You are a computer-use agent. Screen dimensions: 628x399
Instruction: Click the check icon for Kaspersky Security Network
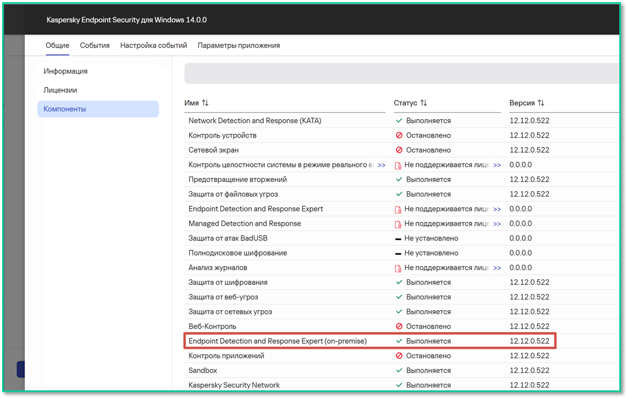click(399, 385)
